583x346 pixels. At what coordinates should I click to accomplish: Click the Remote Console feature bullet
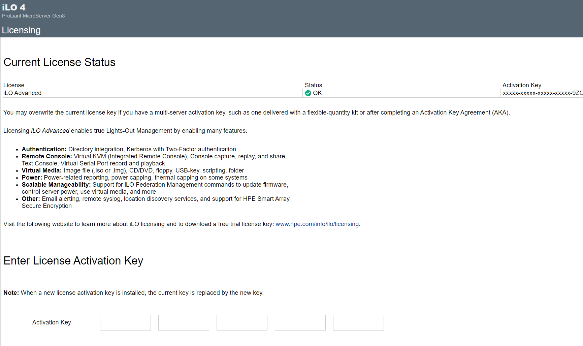(x=154, y=160)
